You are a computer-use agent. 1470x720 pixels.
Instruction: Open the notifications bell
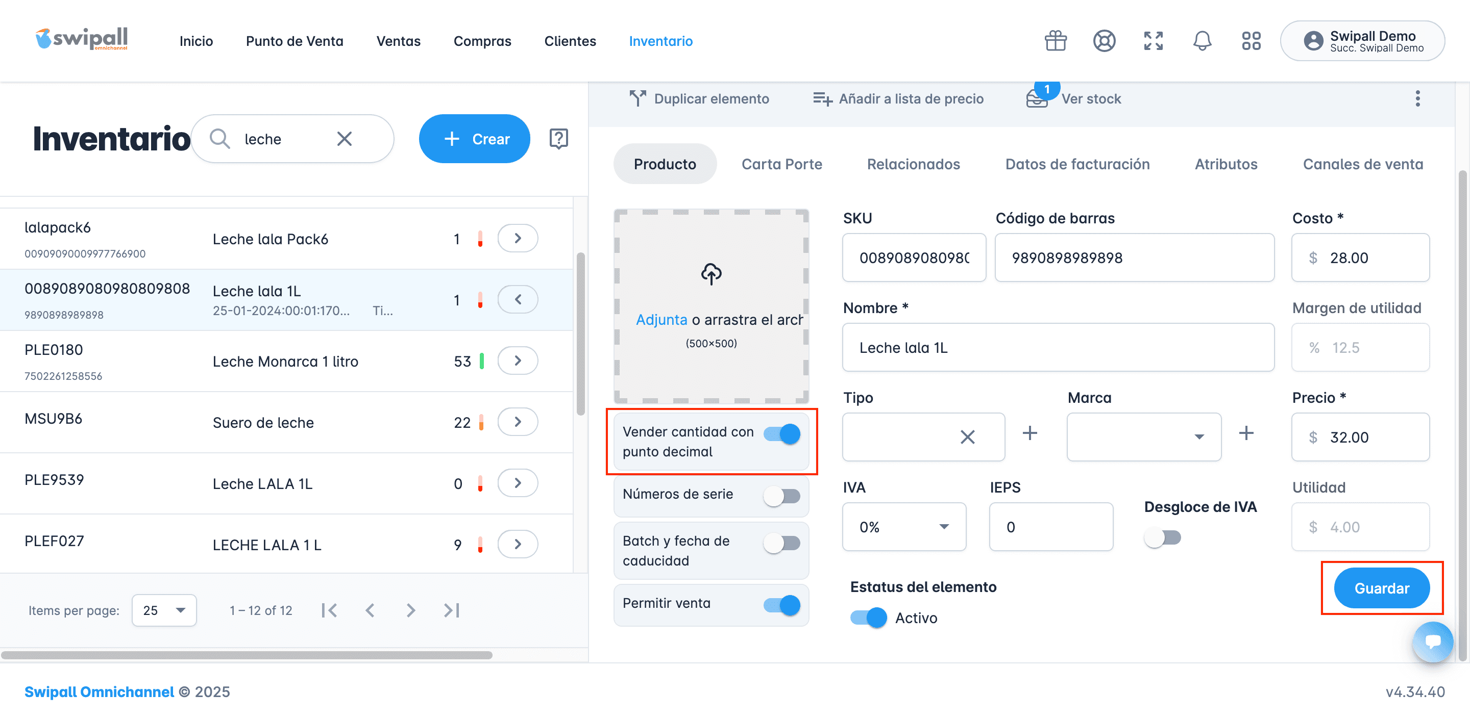[x=1202, y=41]
